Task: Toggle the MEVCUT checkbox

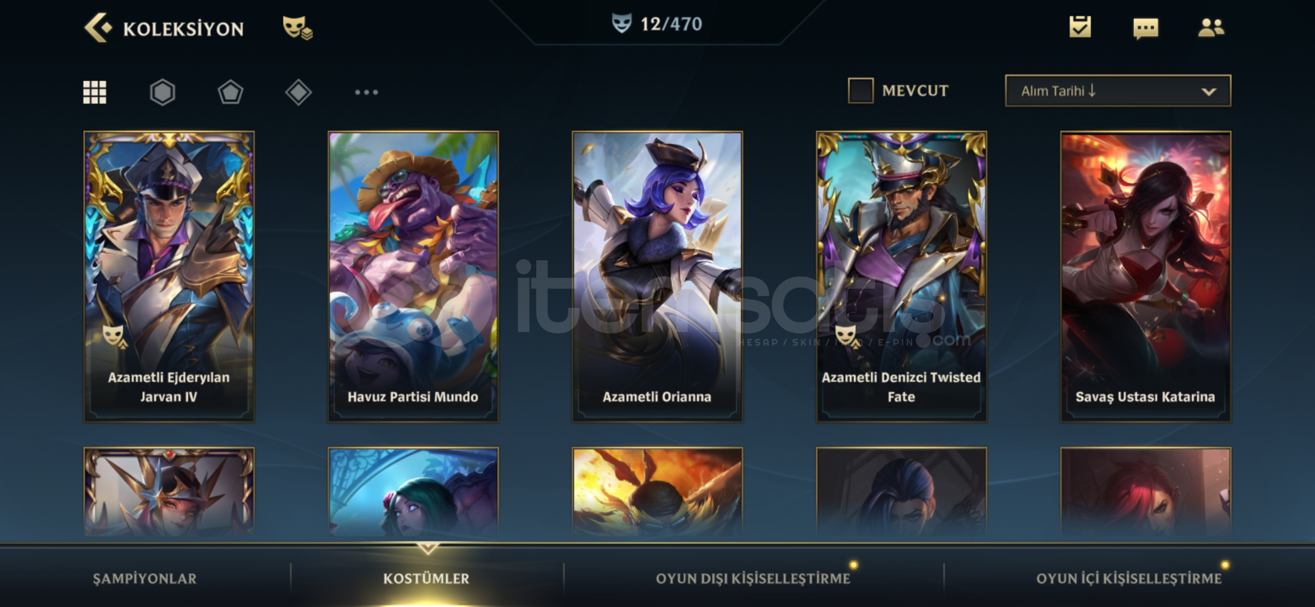Action: tap(860, 90)
